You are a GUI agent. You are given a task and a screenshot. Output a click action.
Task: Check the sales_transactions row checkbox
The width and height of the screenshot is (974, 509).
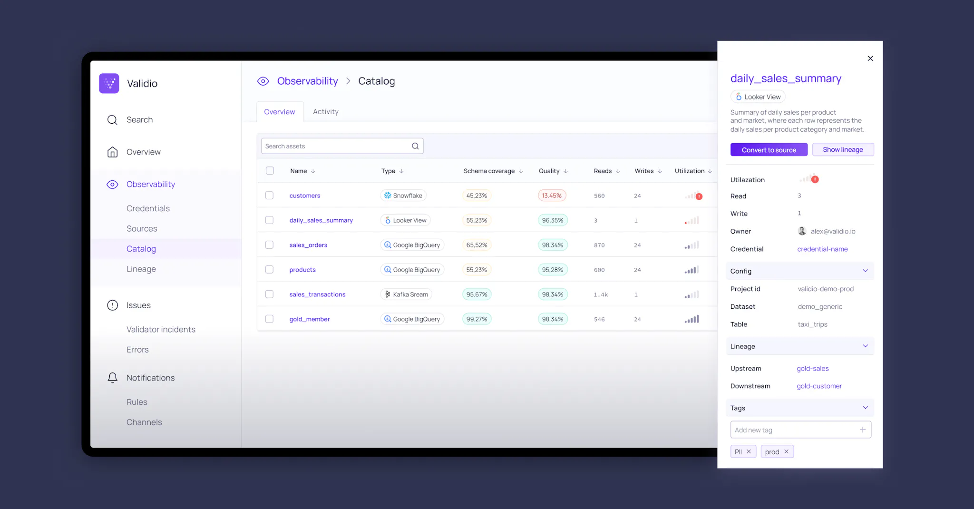[x=269, y=294]
